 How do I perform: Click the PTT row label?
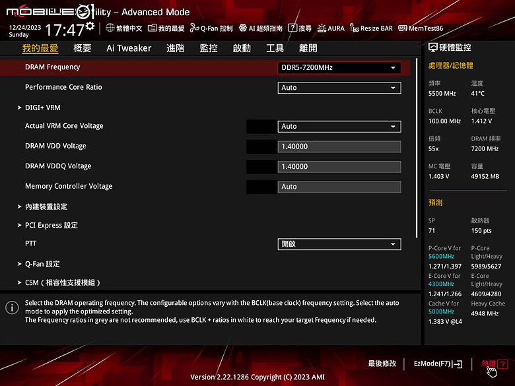(30, 243)
